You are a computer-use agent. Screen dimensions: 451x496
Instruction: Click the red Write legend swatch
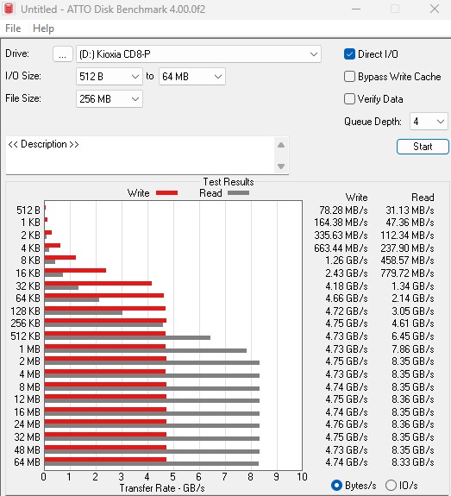[x=166, y=193]
